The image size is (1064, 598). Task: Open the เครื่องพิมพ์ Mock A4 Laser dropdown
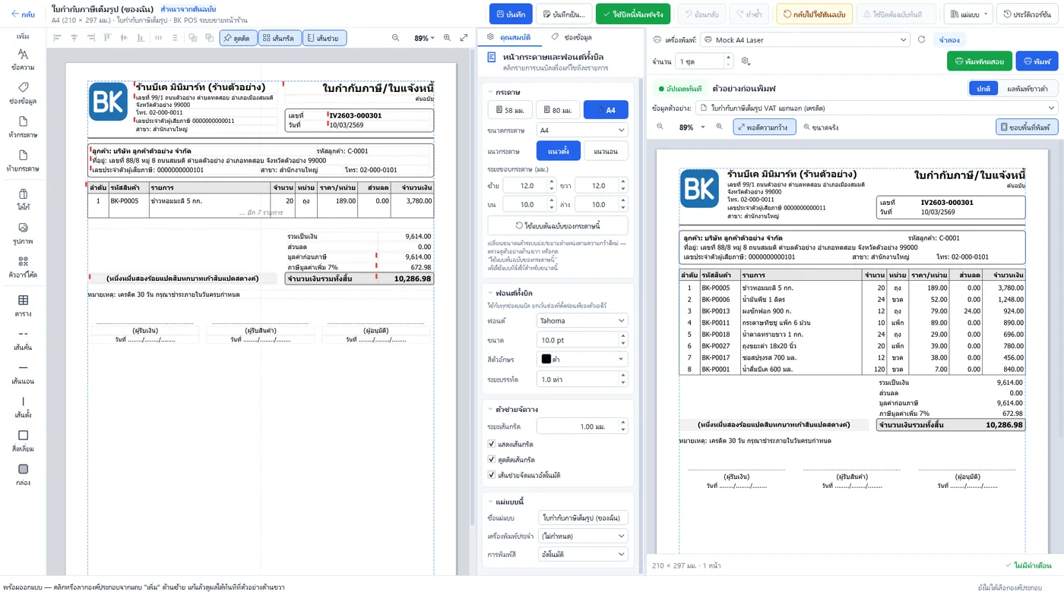(x=804, y=39)
